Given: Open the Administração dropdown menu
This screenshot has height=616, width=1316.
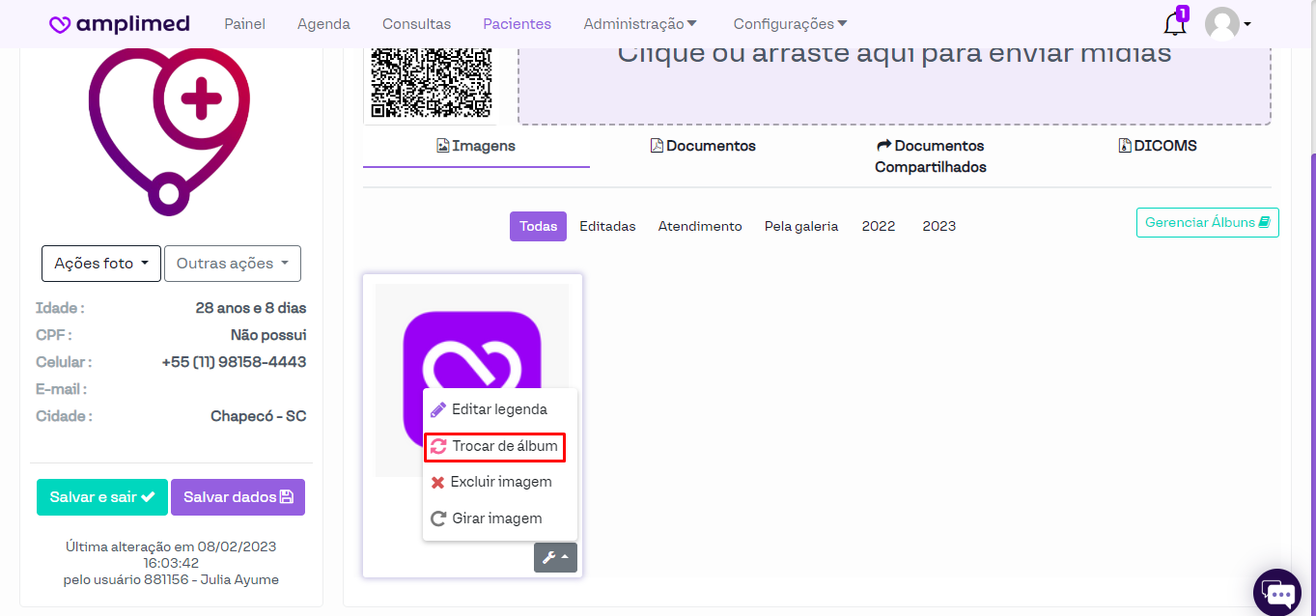Looking at the screenshot, I should [x=640, y=24].
